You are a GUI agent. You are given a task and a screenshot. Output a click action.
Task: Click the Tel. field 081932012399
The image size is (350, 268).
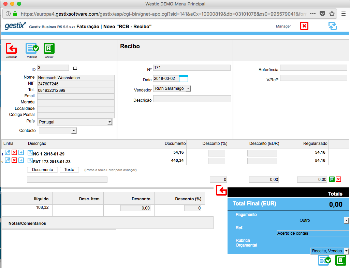[76, 90]
